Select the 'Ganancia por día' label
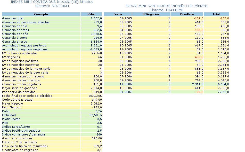Image resolution: width=245 pixels, height=152 pixels. pos(14,26)
